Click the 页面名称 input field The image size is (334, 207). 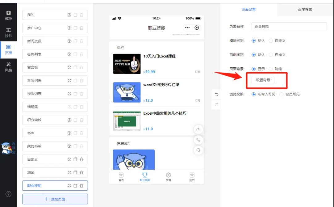click(x=289, y=26)
